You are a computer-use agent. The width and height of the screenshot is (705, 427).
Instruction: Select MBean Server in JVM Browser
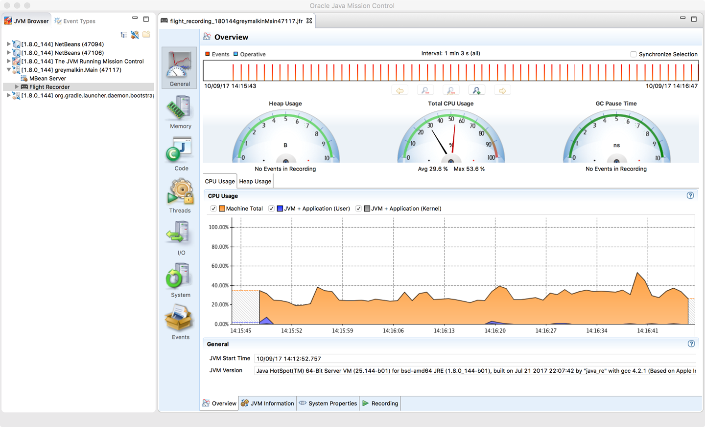[47, 78]
